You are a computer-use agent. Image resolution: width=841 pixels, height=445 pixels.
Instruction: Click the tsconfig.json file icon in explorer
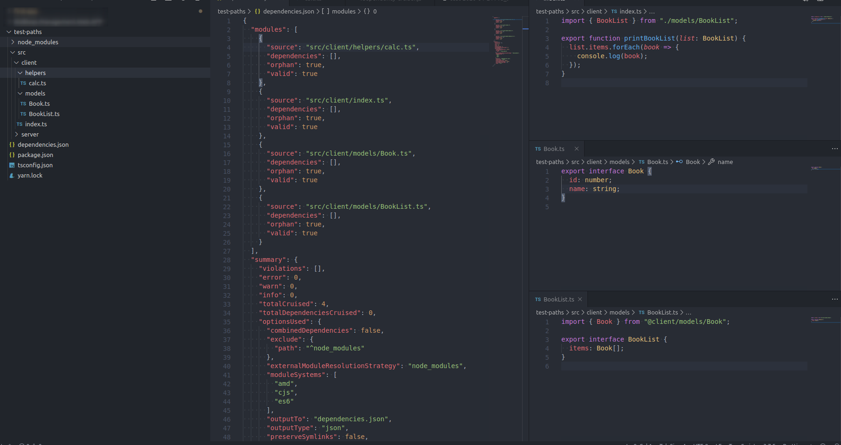point(11,165)
